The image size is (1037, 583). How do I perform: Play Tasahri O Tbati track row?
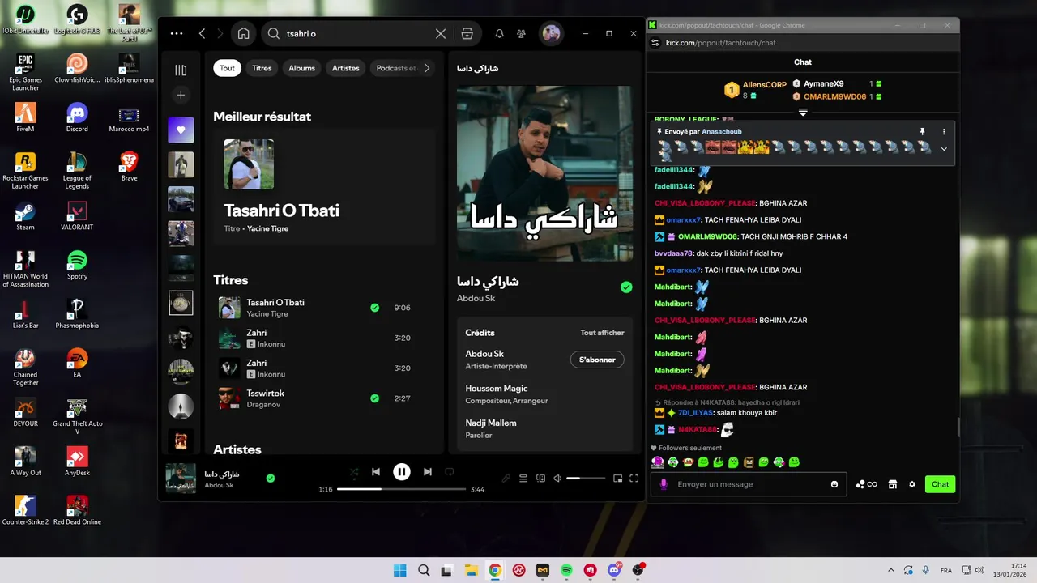(324, 308)
